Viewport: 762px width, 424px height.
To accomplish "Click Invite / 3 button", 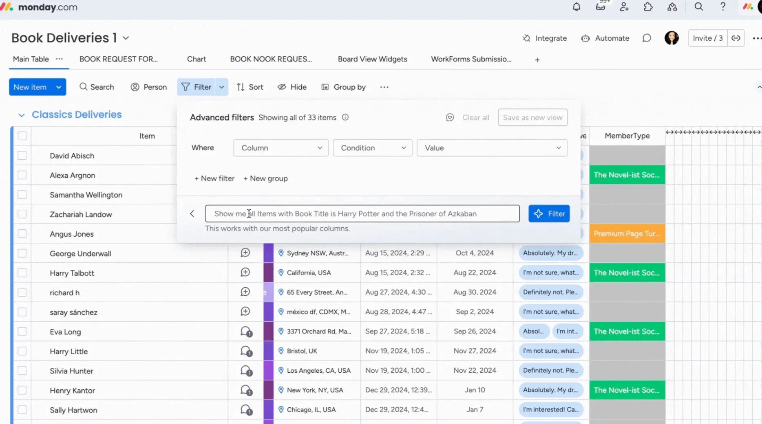I will pos(707,38).
